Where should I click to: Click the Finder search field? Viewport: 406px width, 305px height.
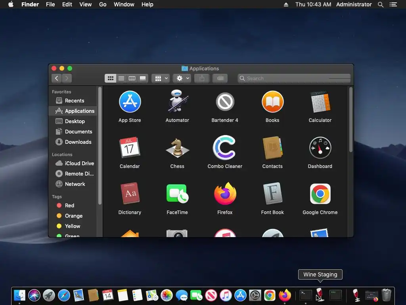(x=294, y=78)
